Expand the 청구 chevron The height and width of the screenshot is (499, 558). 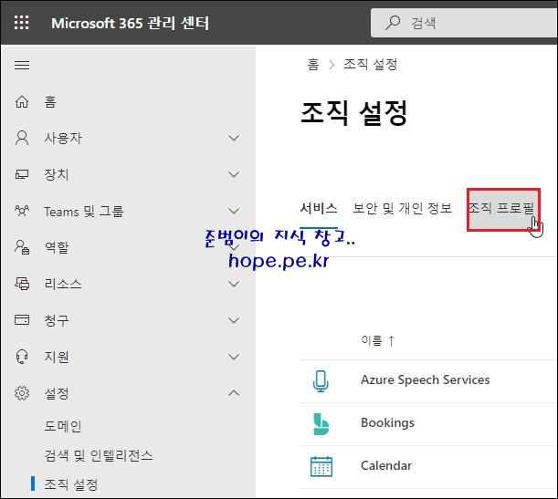(234, 320)
